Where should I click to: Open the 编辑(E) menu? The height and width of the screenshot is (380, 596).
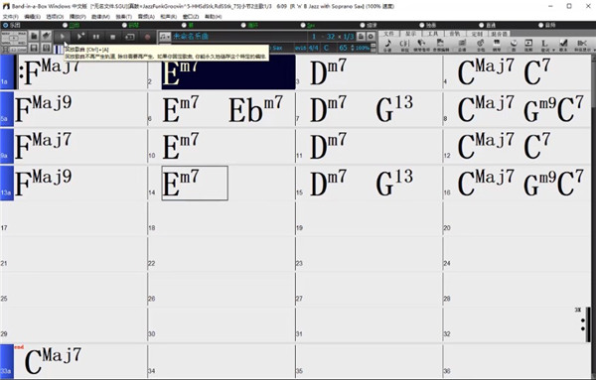click(x=32, y=16)
